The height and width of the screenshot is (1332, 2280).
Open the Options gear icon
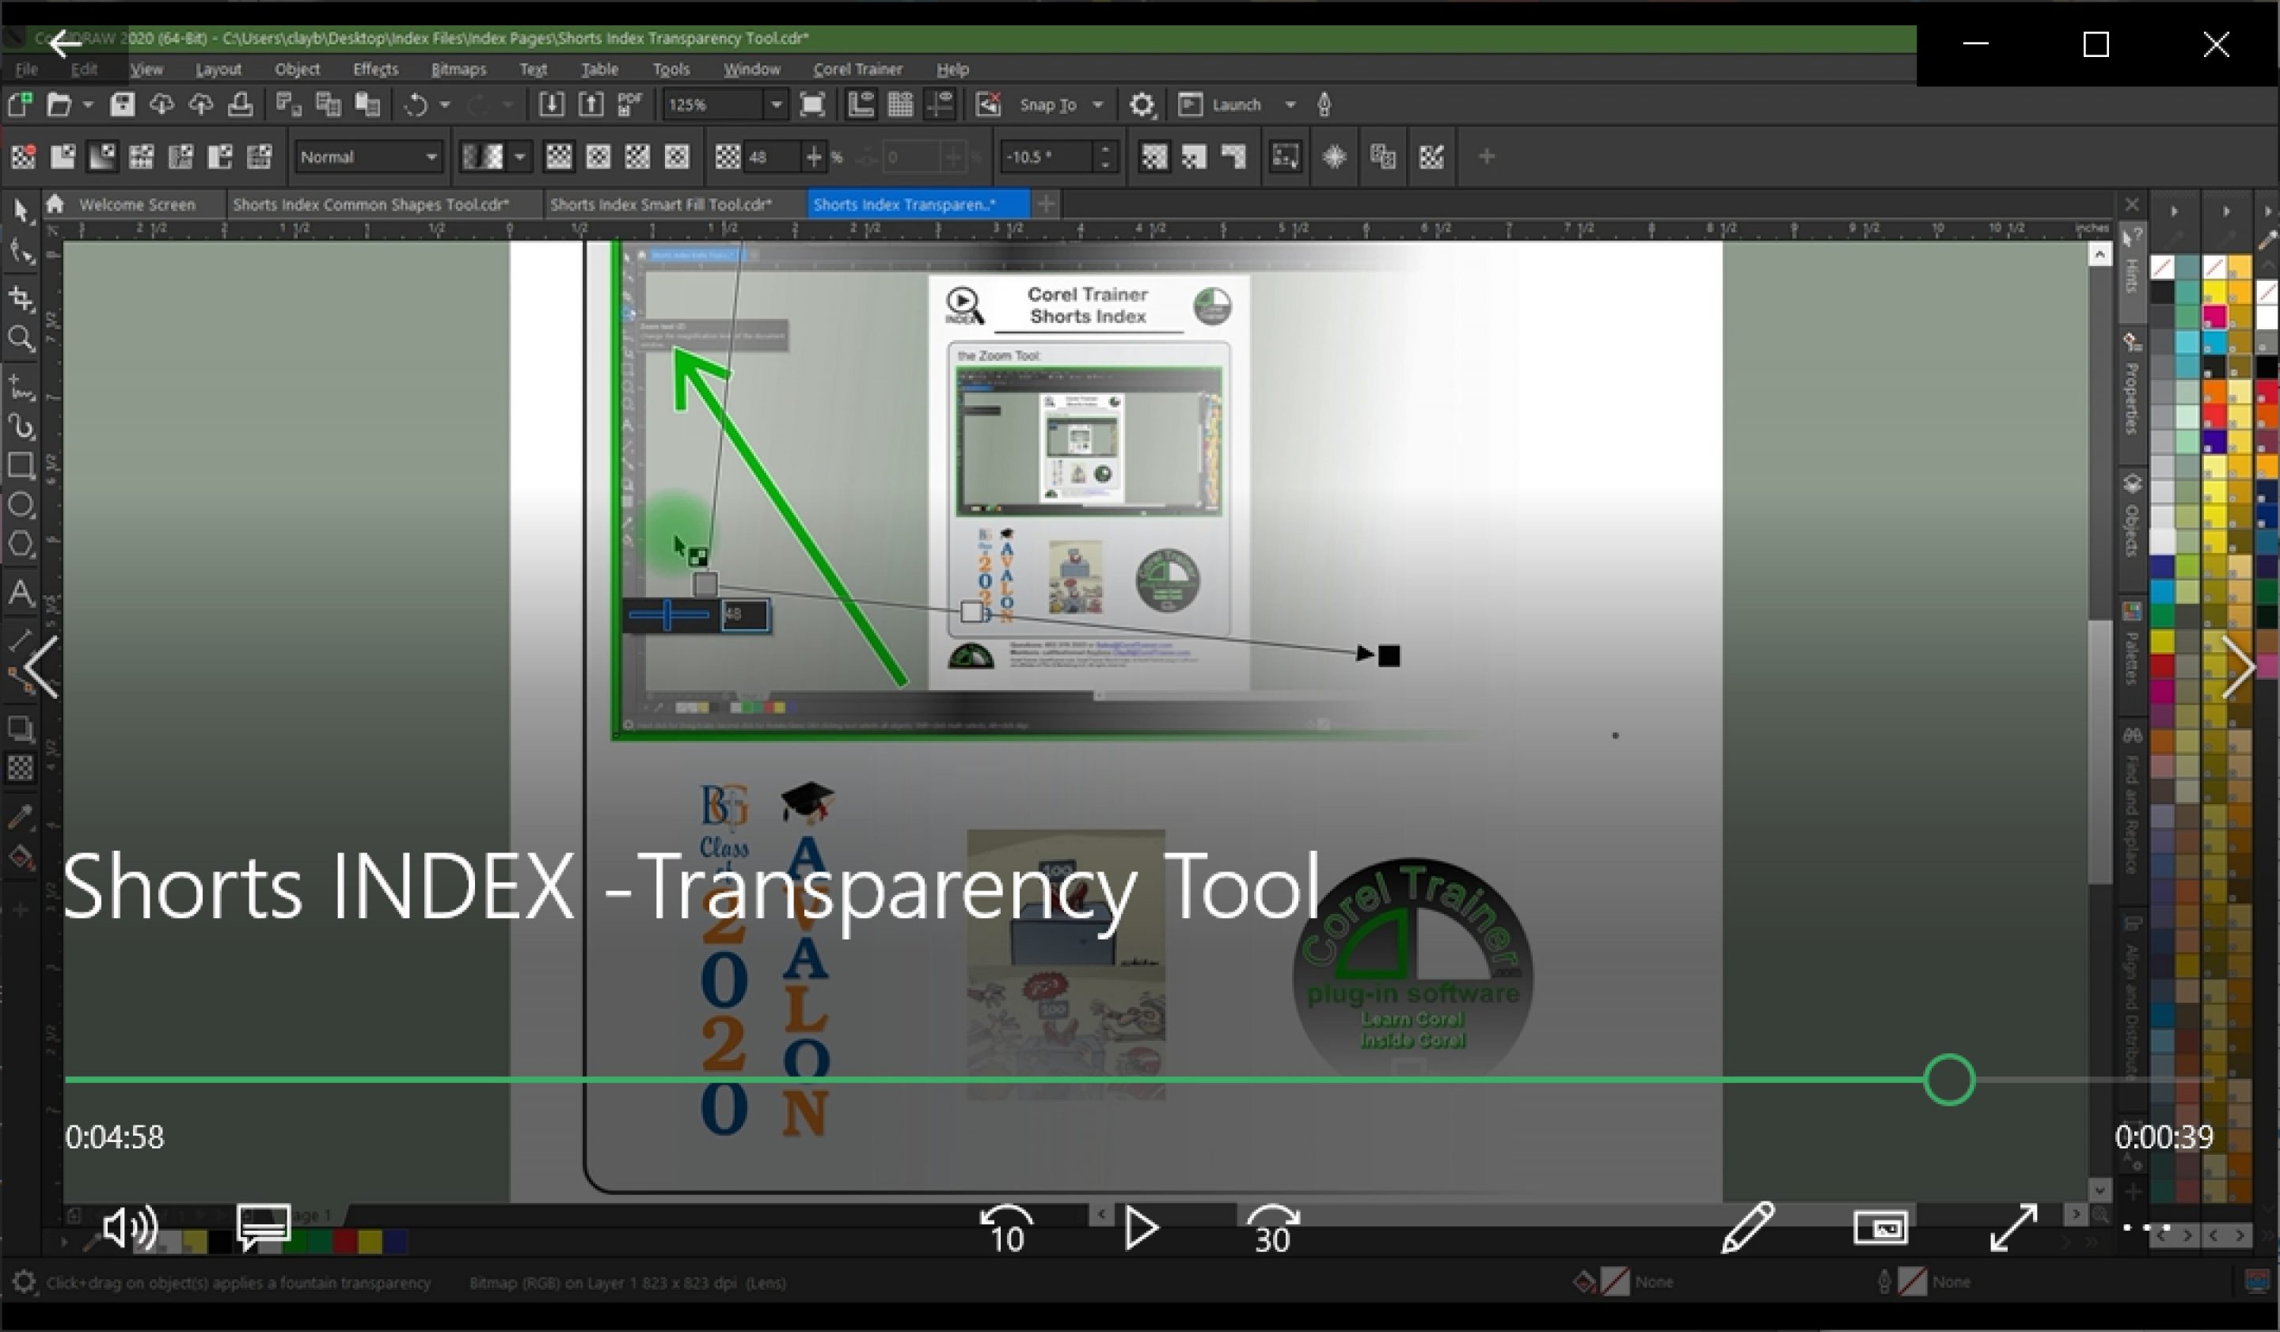tap(1142, 105)
